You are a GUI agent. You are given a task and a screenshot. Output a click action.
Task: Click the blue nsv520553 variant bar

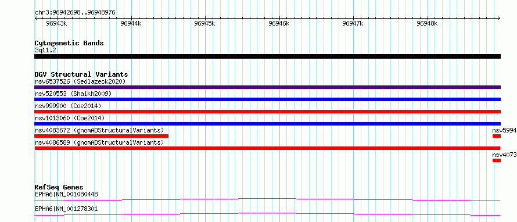pos(267,99)
